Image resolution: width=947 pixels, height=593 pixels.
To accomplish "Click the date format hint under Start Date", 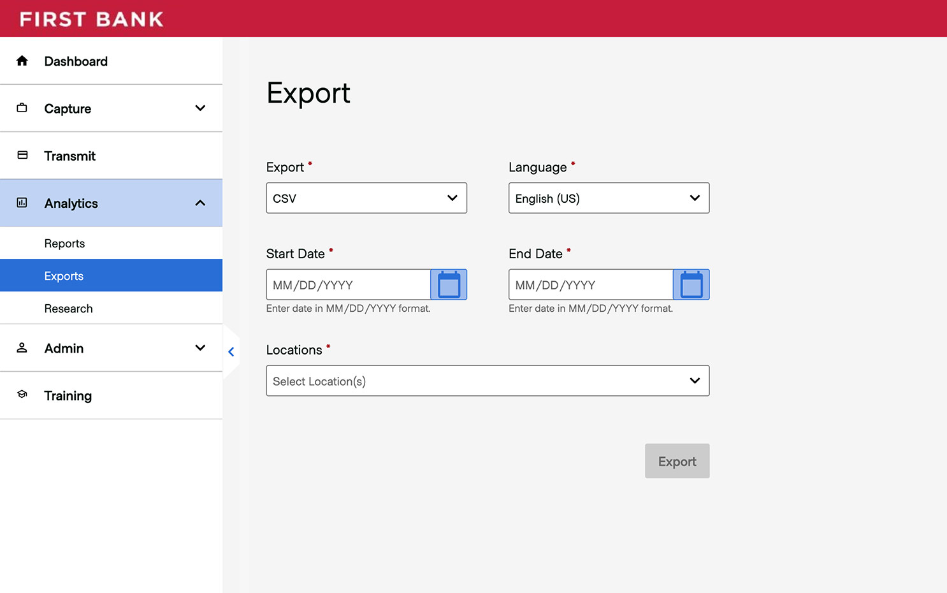I will [348, 309].
